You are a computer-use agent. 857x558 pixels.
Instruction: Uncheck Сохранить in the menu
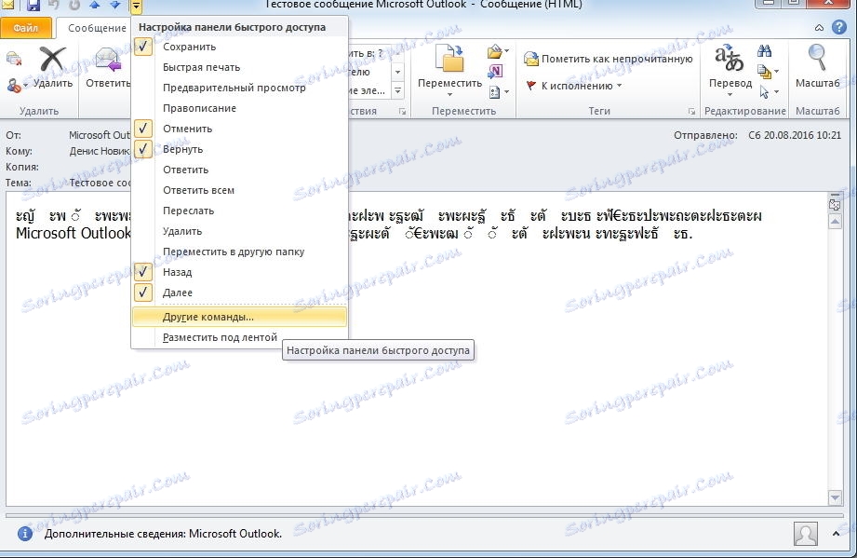pos(239,48)
